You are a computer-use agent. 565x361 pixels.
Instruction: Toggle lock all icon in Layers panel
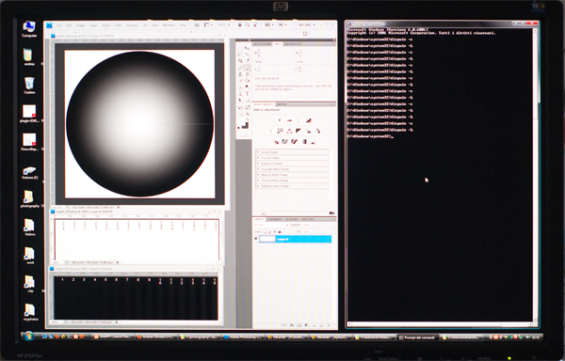(x=280, y=232)
